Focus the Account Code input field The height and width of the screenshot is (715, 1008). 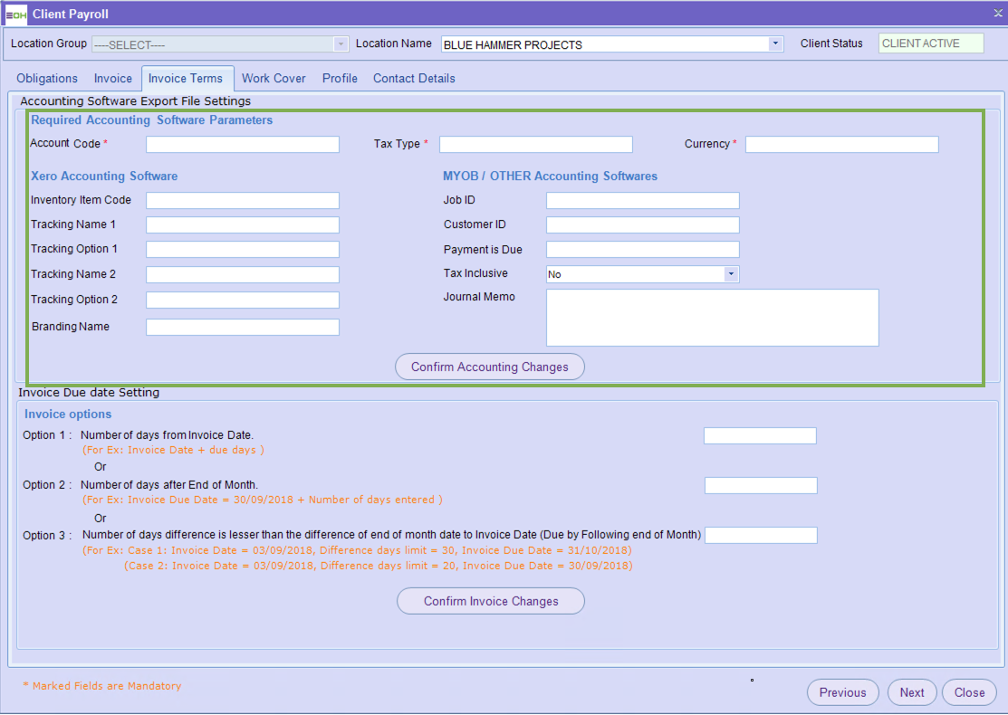click(x=243, y=145)
